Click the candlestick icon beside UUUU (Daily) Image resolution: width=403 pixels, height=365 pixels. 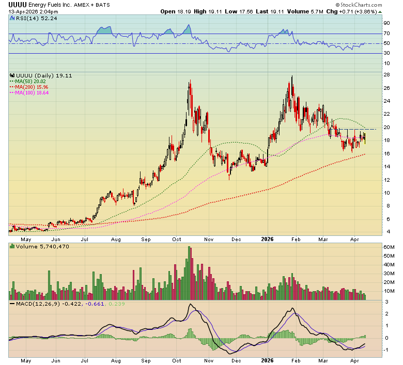tap(12, 75)
